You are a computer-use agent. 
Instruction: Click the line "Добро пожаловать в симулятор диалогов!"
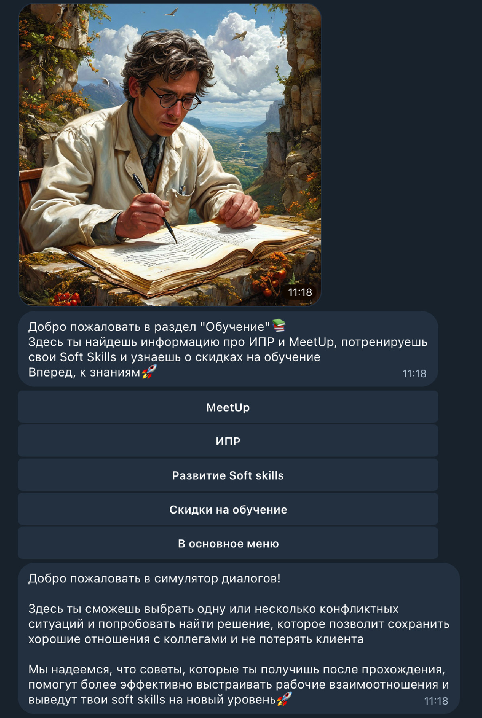[x=154, y=578]
